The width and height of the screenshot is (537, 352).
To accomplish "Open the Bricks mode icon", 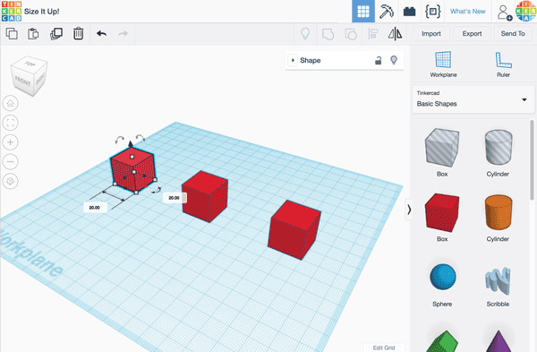I will [x=409, y=12].
